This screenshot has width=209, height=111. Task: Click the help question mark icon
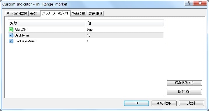[189, 3]
